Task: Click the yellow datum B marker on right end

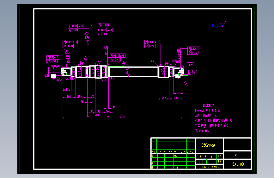Action: (178, 79)
